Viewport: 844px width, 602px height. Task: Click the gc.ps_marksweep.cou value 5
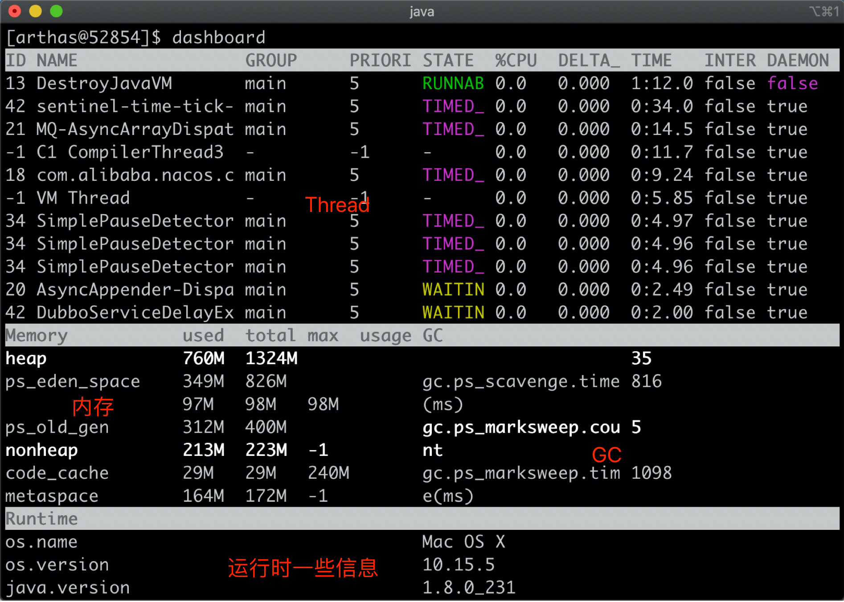636,427
